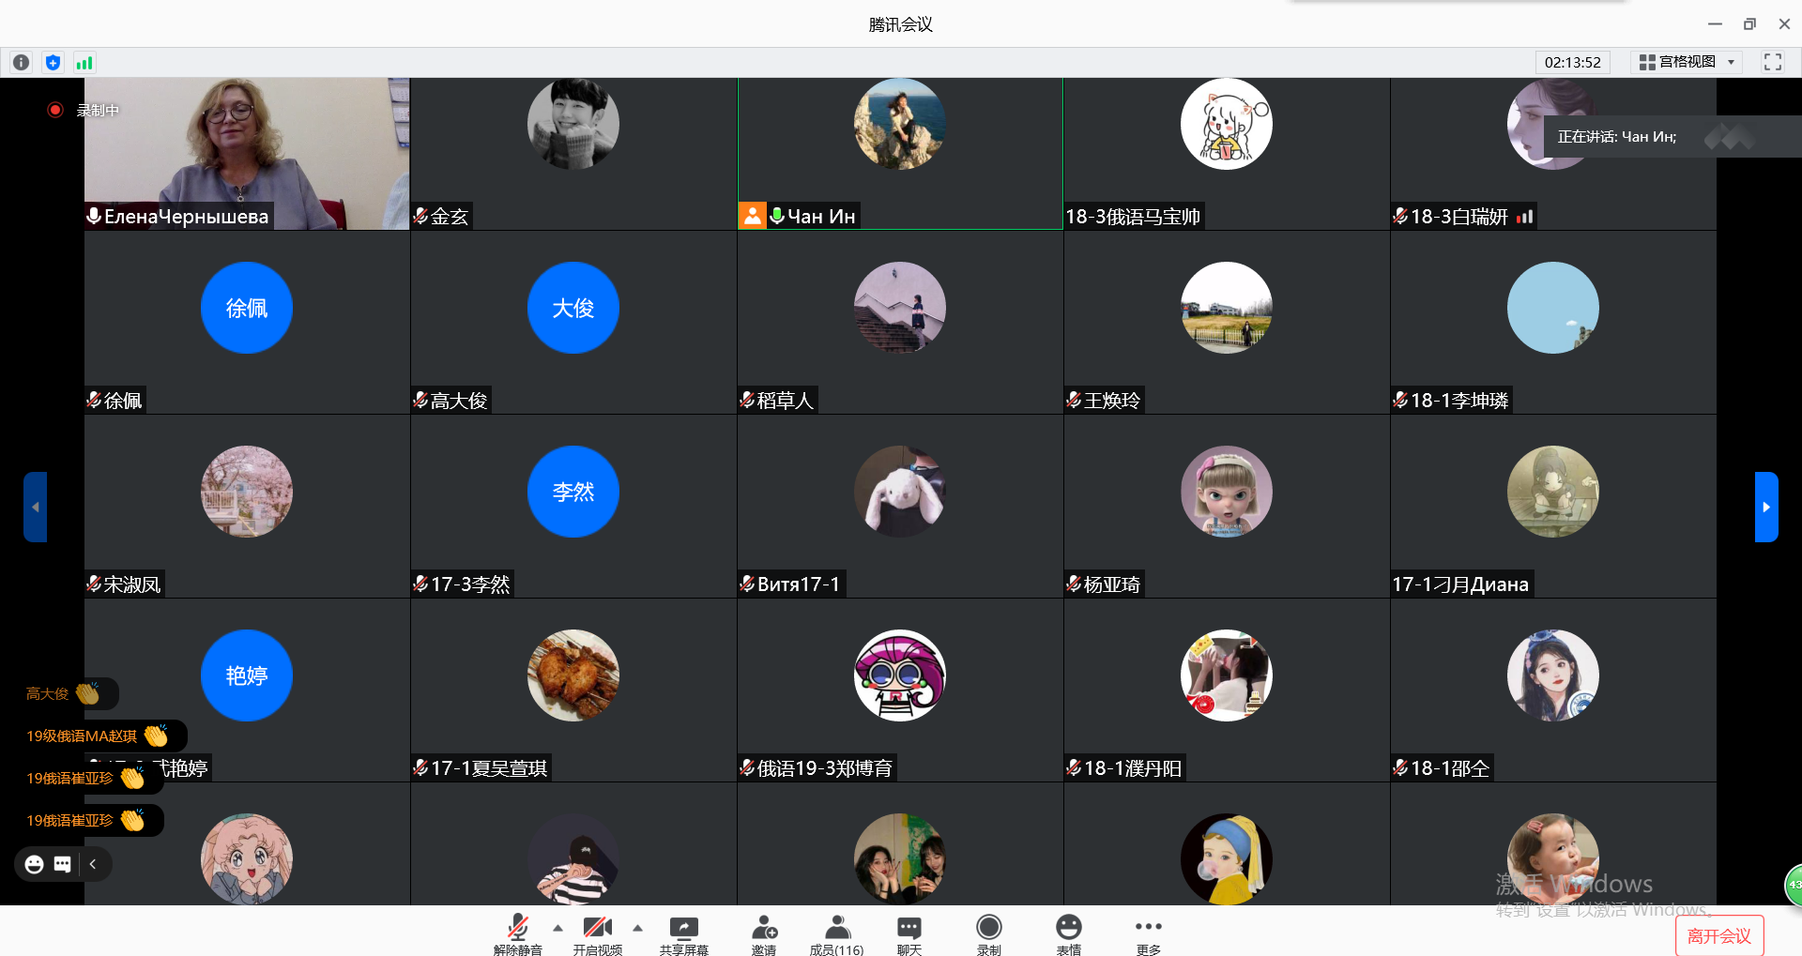
Task: Open the 成员(116) participants list
Action: pyautogui.click(x=836, y=933)
